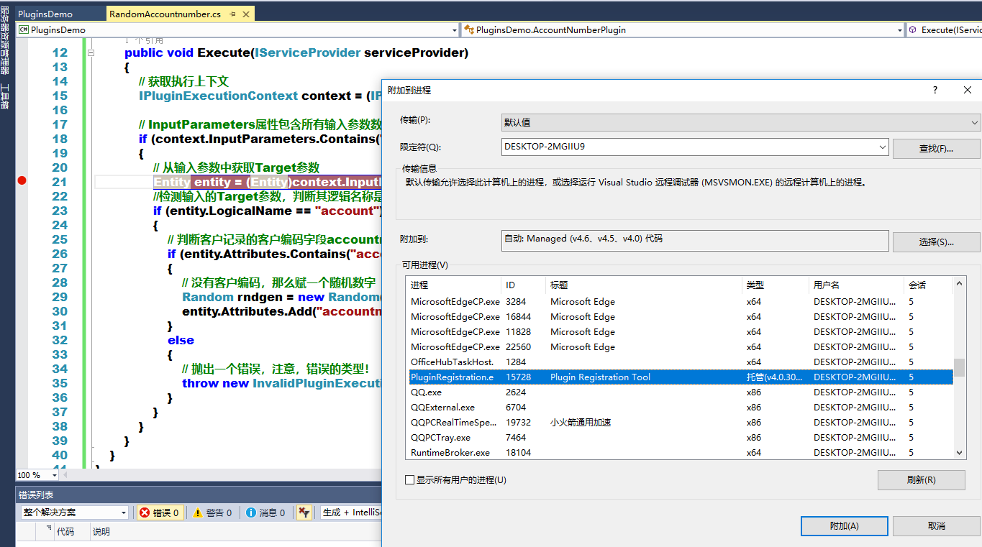
Task: Open the 传输 默认值 dropdown
Action: coord(741,122)
